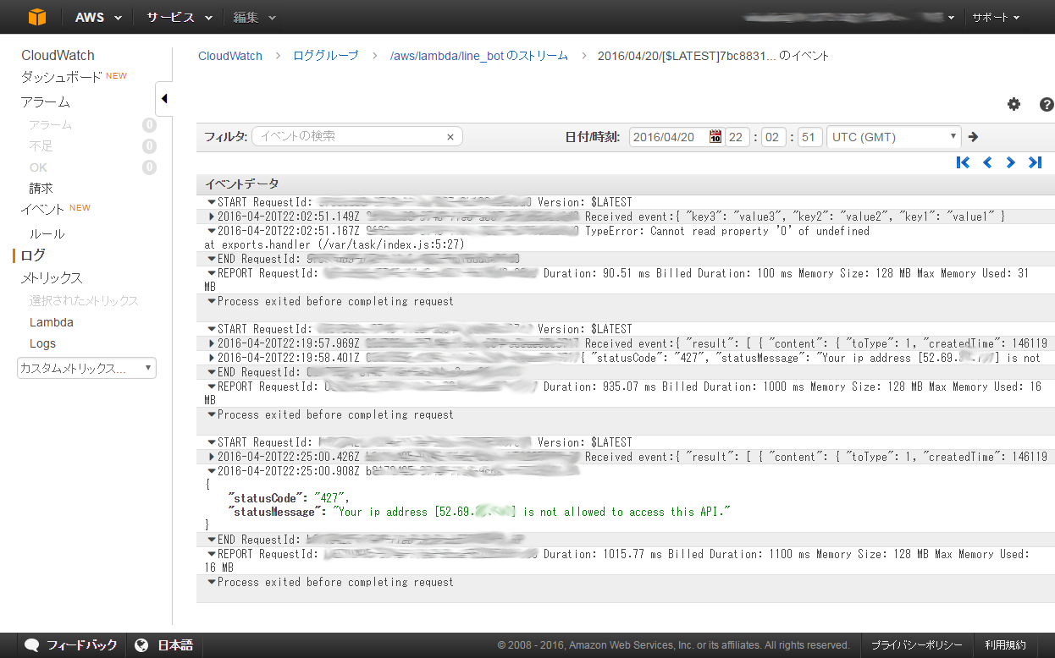Go to the previous page of events

(986, 162)
